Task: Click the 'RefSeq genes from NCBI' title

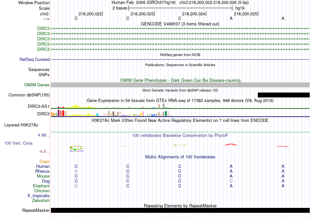Action: [180, 55]
